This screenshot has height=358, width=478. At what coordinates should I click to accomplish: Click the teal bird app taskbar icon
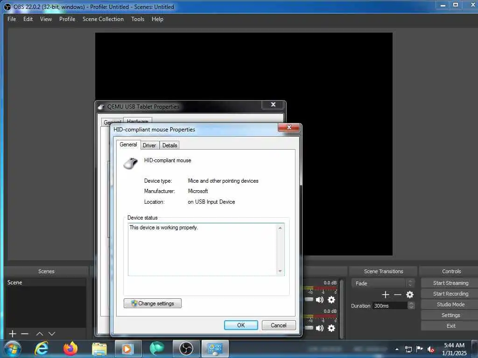point(157,349)
